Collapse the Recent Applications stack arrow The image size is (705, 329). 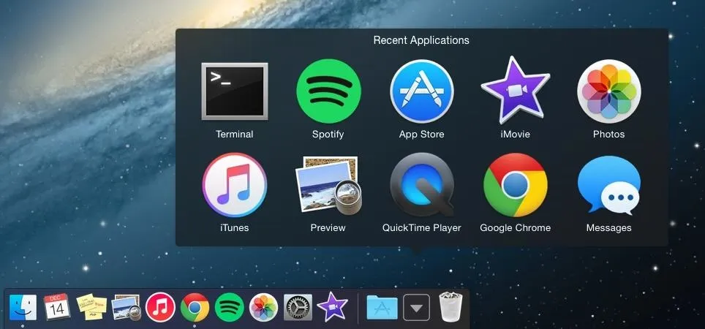tap(416, 307)
